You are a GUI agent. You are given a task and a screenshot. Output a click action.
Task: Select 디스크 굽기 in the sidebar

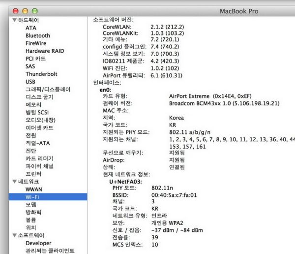pyautogui.click(x=39, y=97)
